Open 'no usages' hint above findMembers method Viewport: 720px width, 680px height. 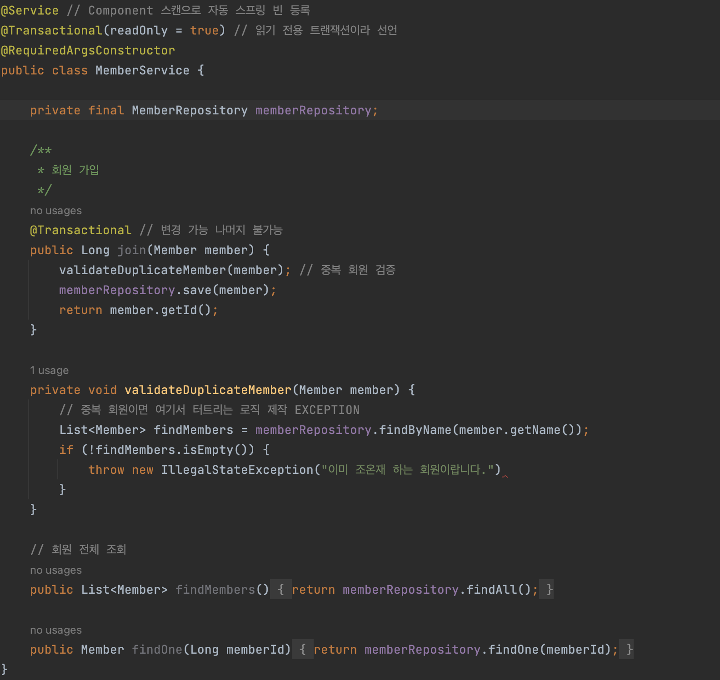[56, 570]
